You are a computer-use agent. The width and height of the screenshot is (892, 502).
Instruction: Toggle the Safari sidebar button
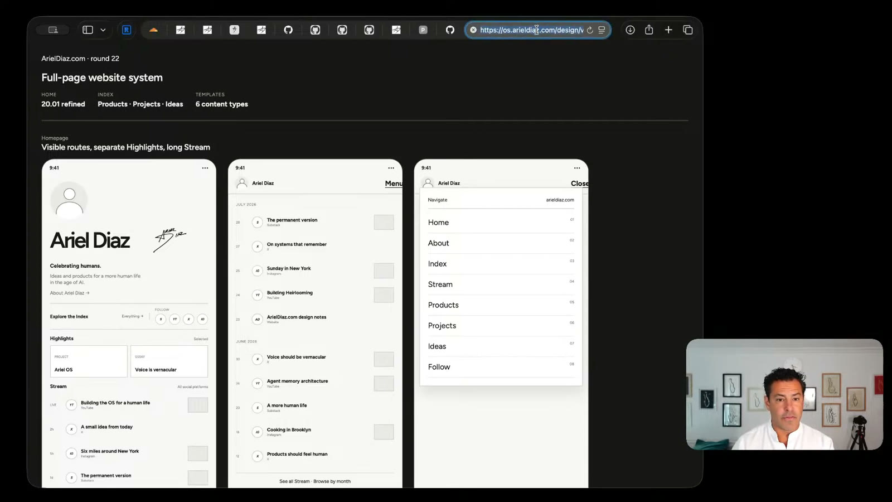(88, 30)
